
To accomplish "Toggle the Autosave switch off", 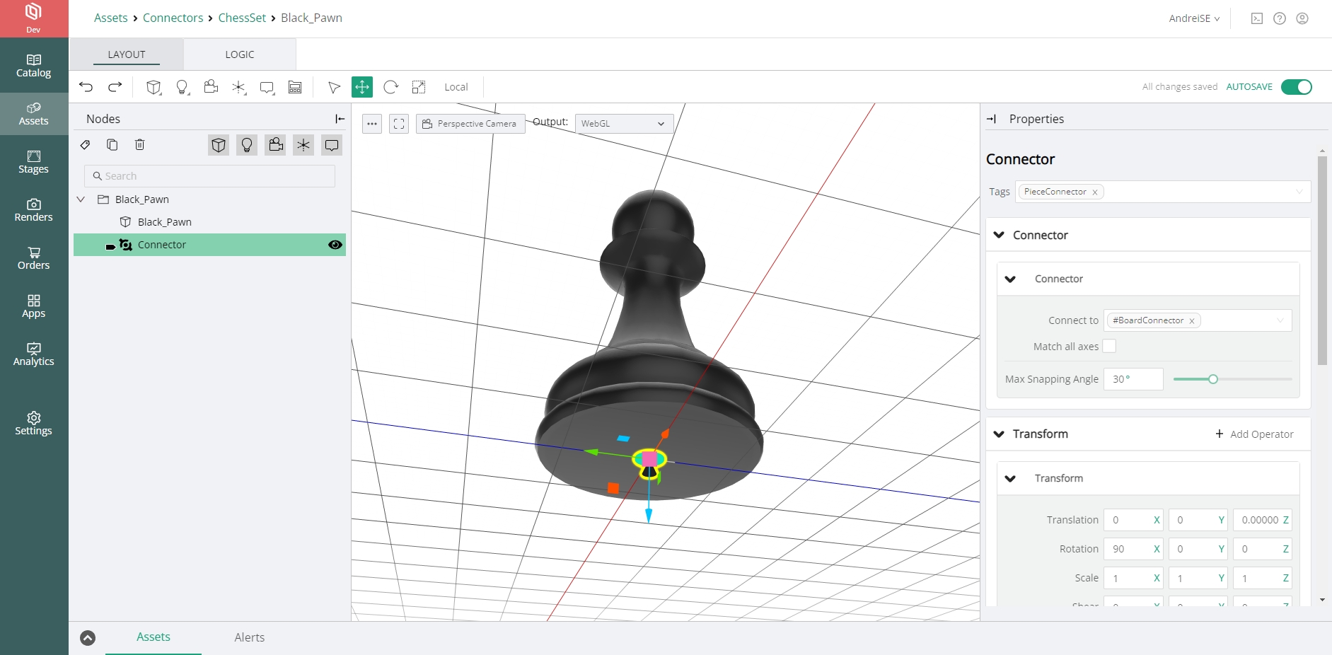I will click(1296, 87).
